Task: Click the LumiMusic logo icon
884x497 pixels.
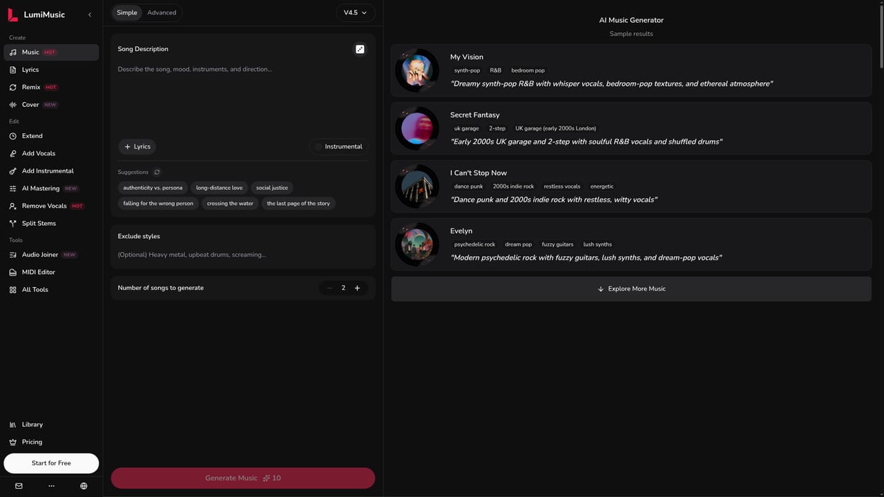Action: [x=13, y=14]
